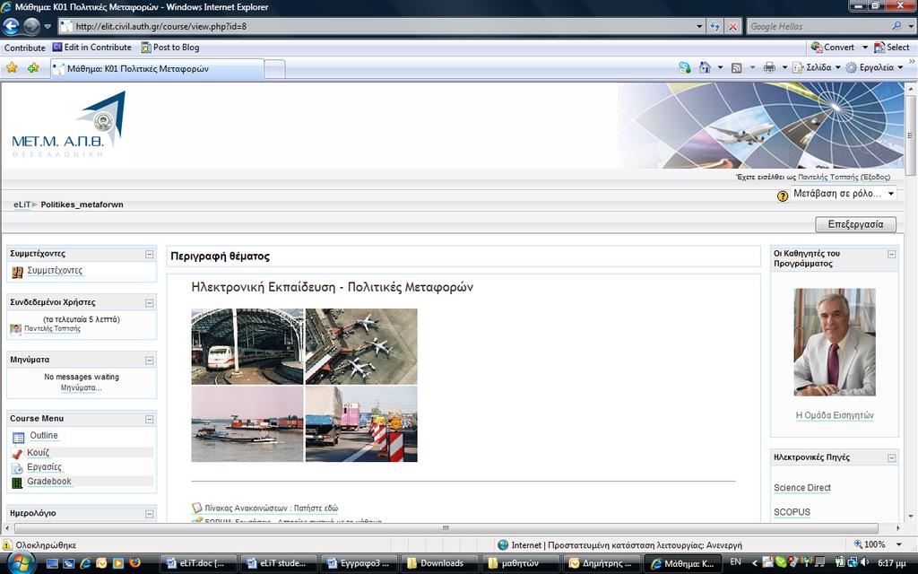Open the Science Direct link

802,488
